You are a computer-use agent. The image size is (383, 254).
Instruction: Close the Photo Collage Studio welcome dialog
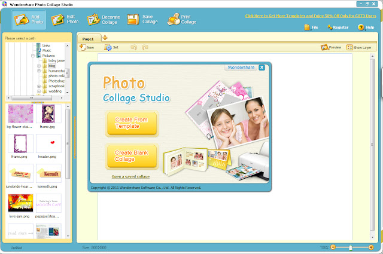point(262,68)
